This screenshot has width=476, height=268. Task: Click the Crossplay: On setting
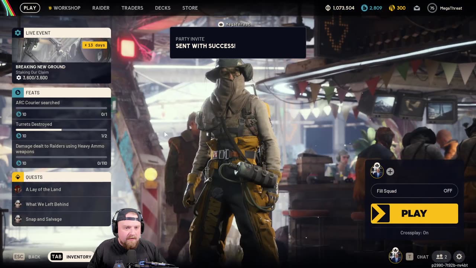414,233
